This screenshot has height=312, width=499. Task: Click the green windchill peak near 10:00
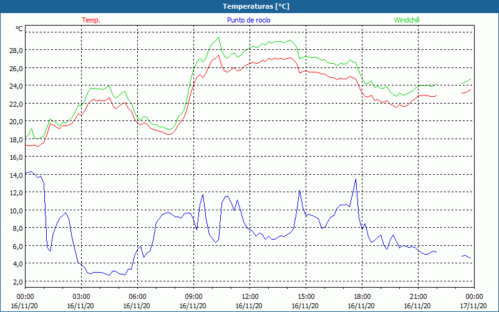point(218,37)
